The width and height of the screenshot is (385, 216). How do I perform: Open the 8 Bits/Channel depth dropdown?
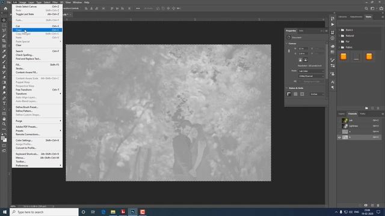point(311,76)
